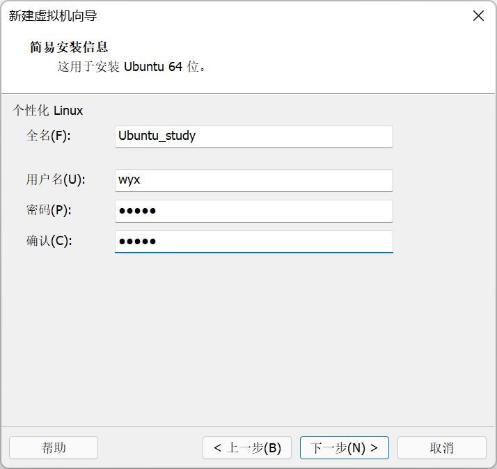Proceed with the 下一步(N) button

(344, 447)
